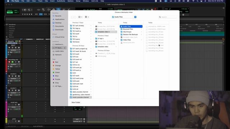Viewport: 230px width, 129px height.
Task: Click the back arrow in the folder dialog
Action: coord(72,17)
